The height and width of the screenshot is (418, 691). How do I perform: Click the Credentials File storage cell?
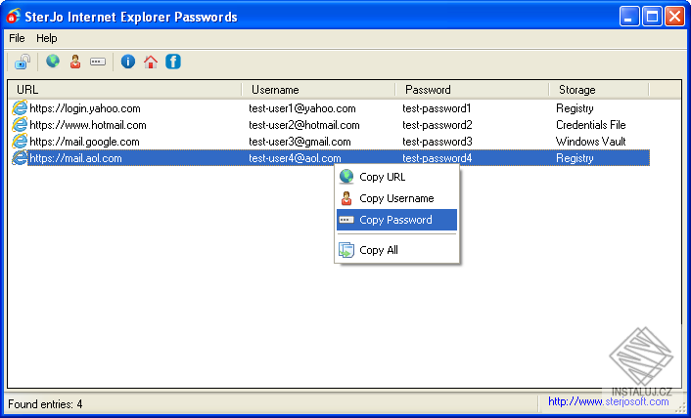pos(591,125)
